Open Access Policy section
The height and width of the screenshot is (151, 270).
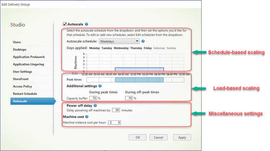pos(22,87)
